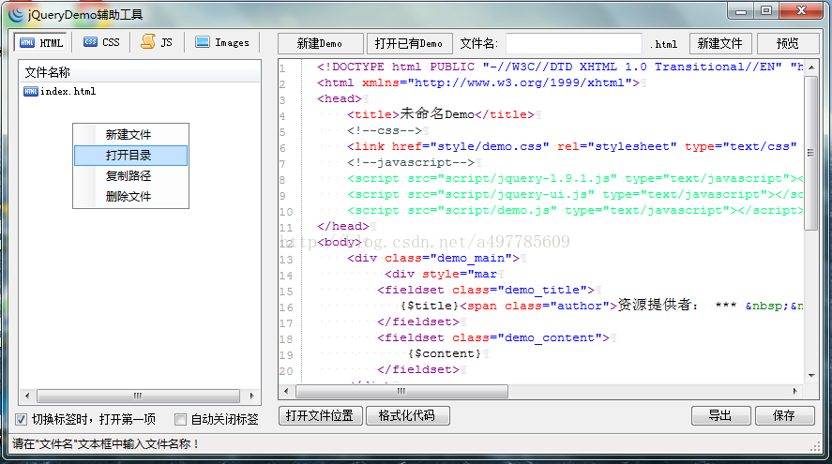Click the code editor left scroll arrow
The width and height of the screenshot is (832, 464).
[x=286, y=391]
